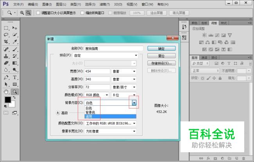Click the Fit Screen button
254x162 pixels.
click(156, 13)
